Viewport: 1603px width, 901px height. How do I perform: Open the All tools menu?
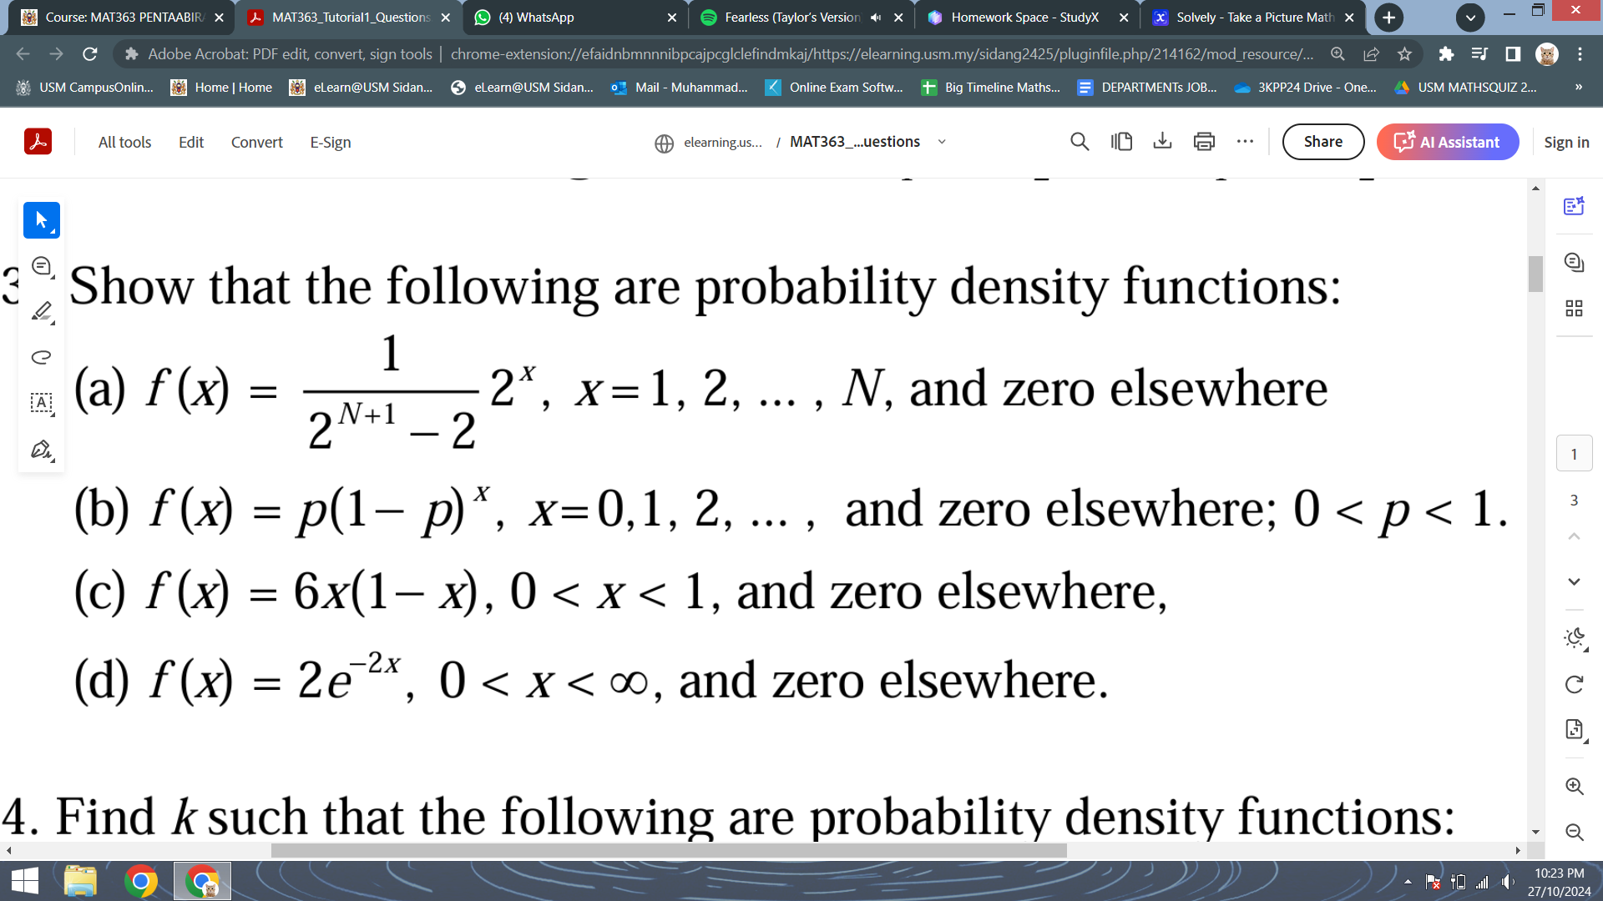[x=124, y=141]
